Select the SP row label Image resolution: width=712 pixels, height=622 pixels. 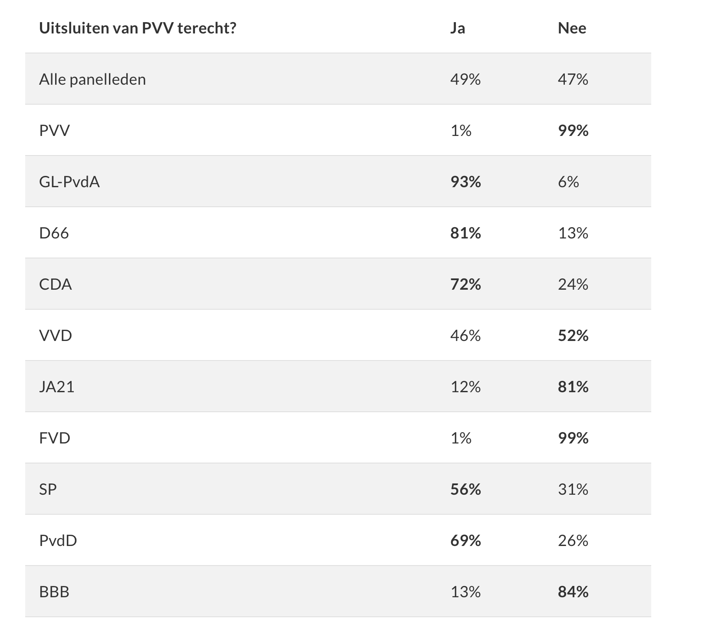48,490
